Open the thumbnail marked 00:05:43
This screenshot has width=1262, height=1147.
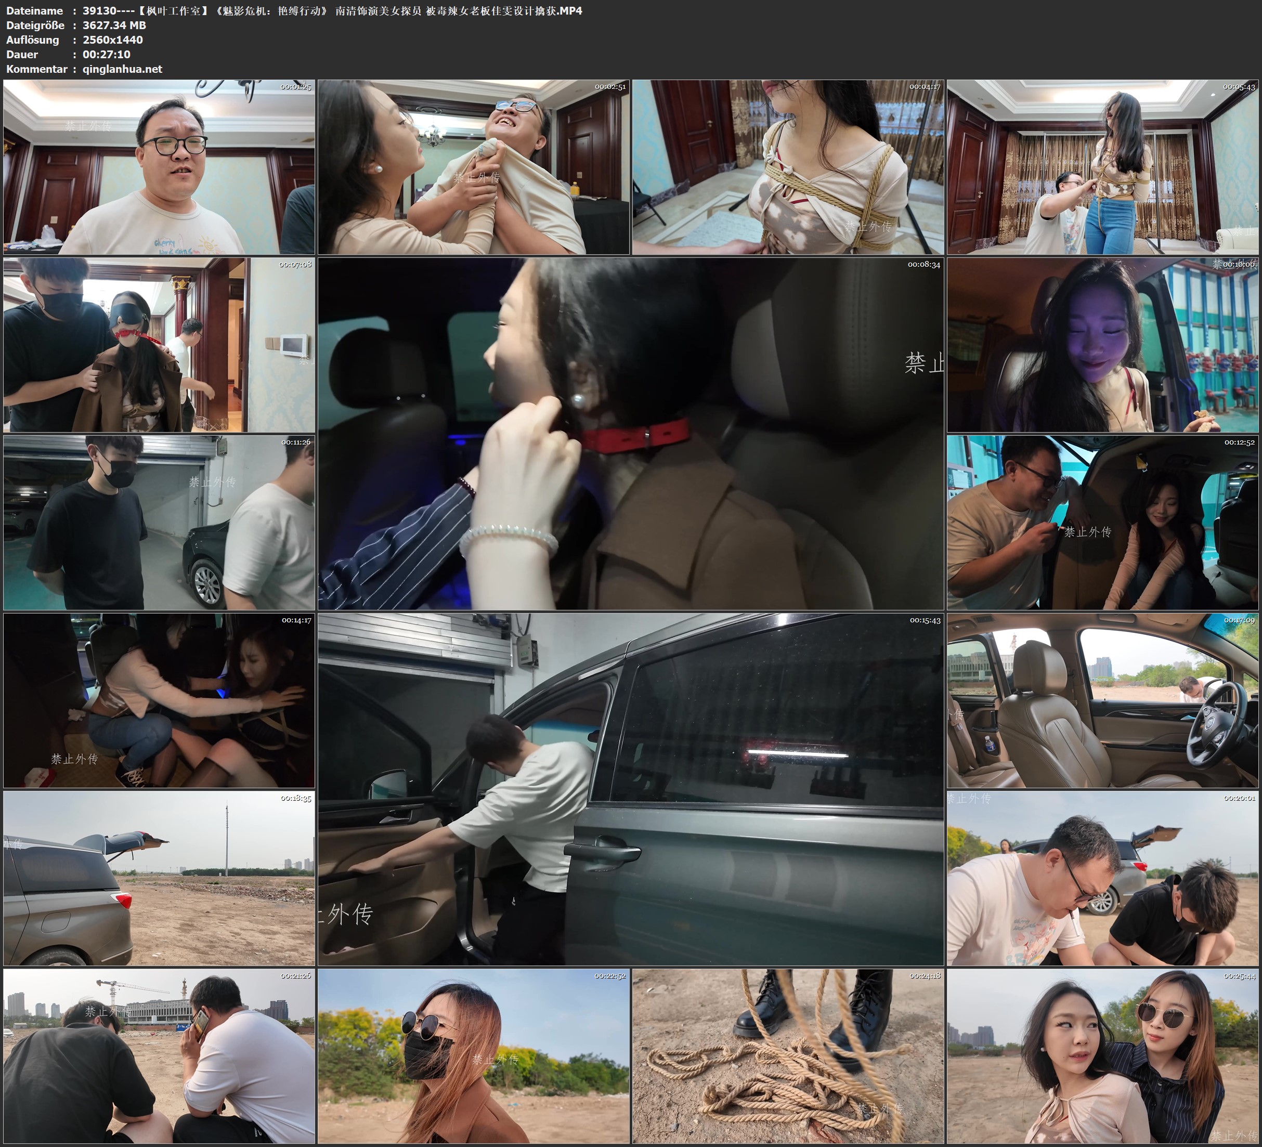[x=1102, y=166]
